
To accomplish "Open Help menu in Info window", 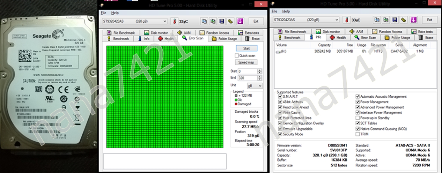I will (x=286, y=12).
